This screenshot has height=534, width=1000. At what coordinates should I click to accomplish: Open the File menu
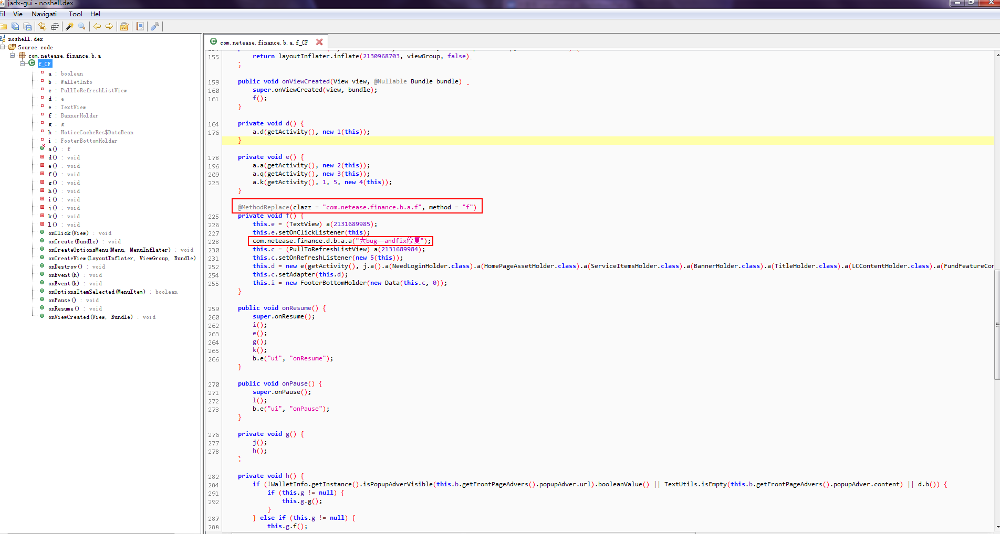pos(3,14)
